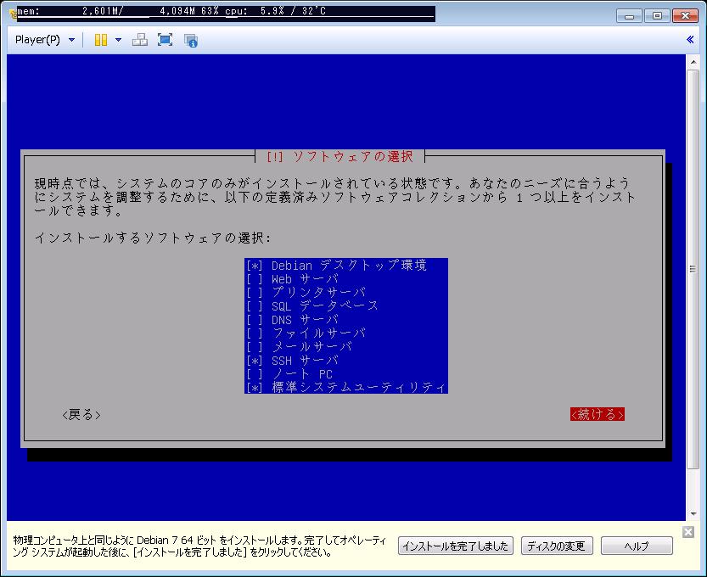The height and width of the screenshot is (577, 707).
Task: Click the vertical scrollbar up arrow
Action: click(693, 62)
